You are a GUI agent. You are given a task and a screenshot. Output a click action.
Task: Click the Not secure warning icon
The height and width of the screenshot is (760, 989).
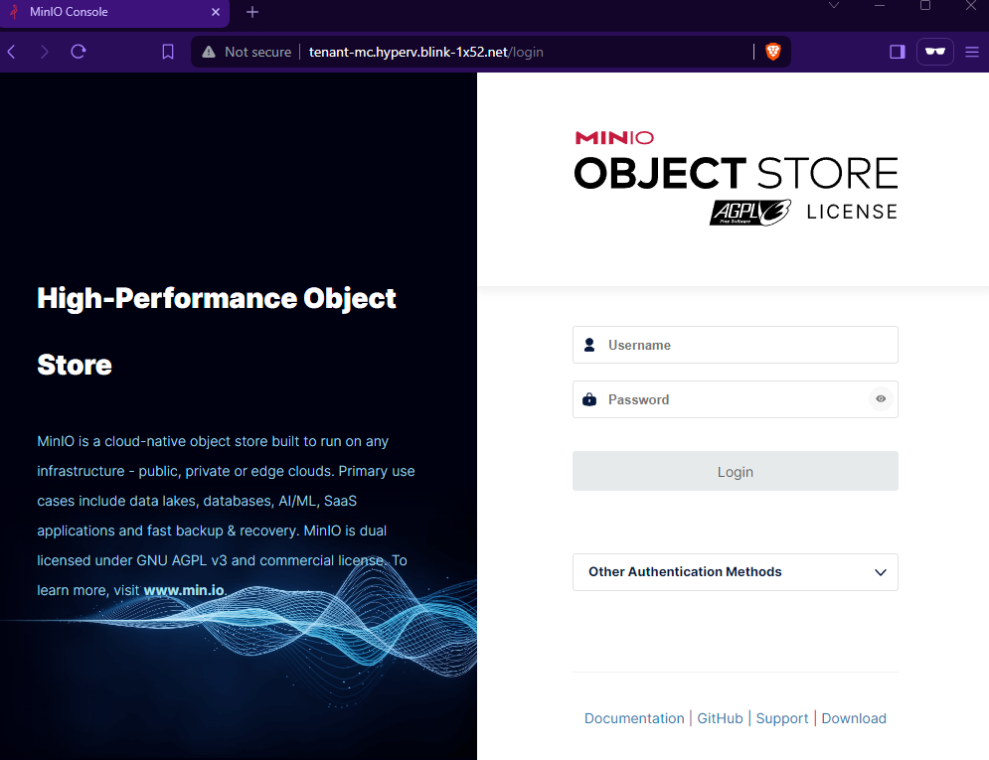pos(209,52)
